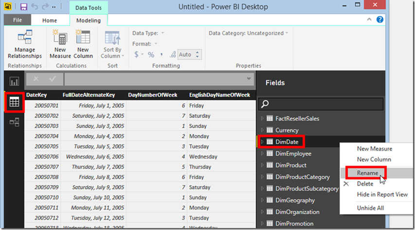Adjust decimal places Auto stepper arrows
This screenshot has width=415, height=230.
click(197, 54)
